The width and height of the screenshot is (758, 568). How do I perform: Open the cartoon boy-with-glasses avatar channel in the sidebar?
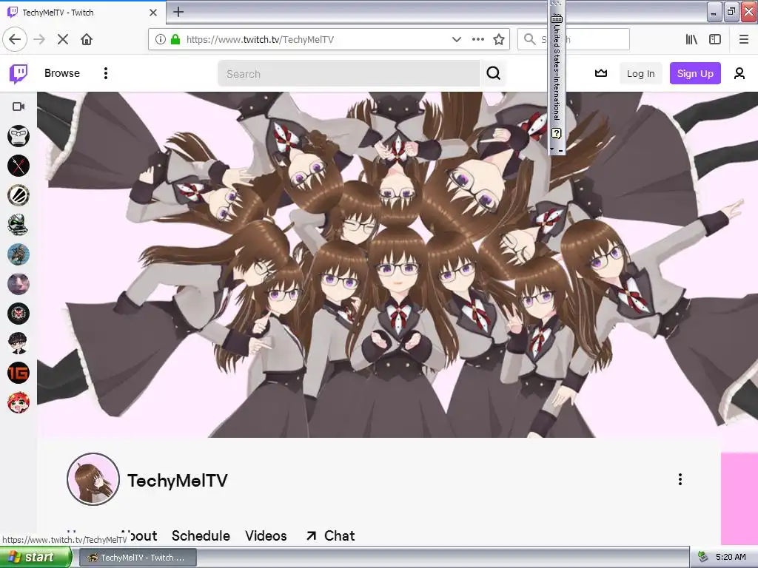(19, 343)
